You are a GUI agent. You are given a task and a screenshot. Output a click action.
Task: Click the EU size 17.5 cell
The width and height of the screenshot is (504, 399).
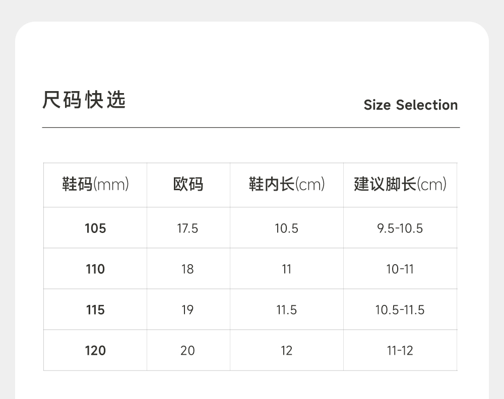[x=187, y=228]
